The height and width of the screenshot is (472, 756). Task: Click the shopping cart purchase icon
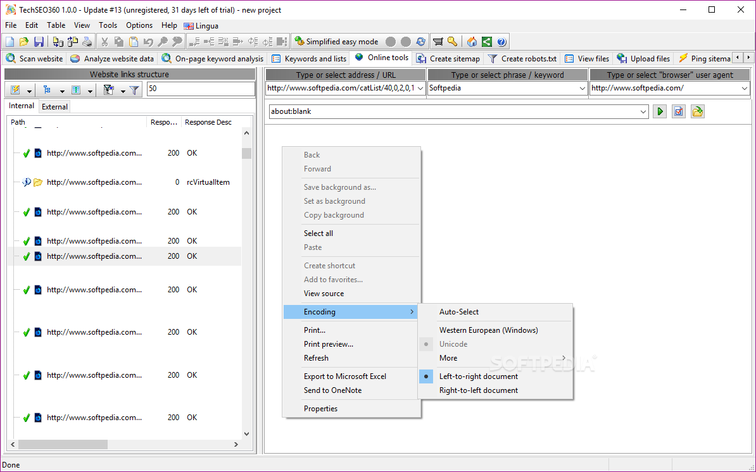[x=438, y=42]
